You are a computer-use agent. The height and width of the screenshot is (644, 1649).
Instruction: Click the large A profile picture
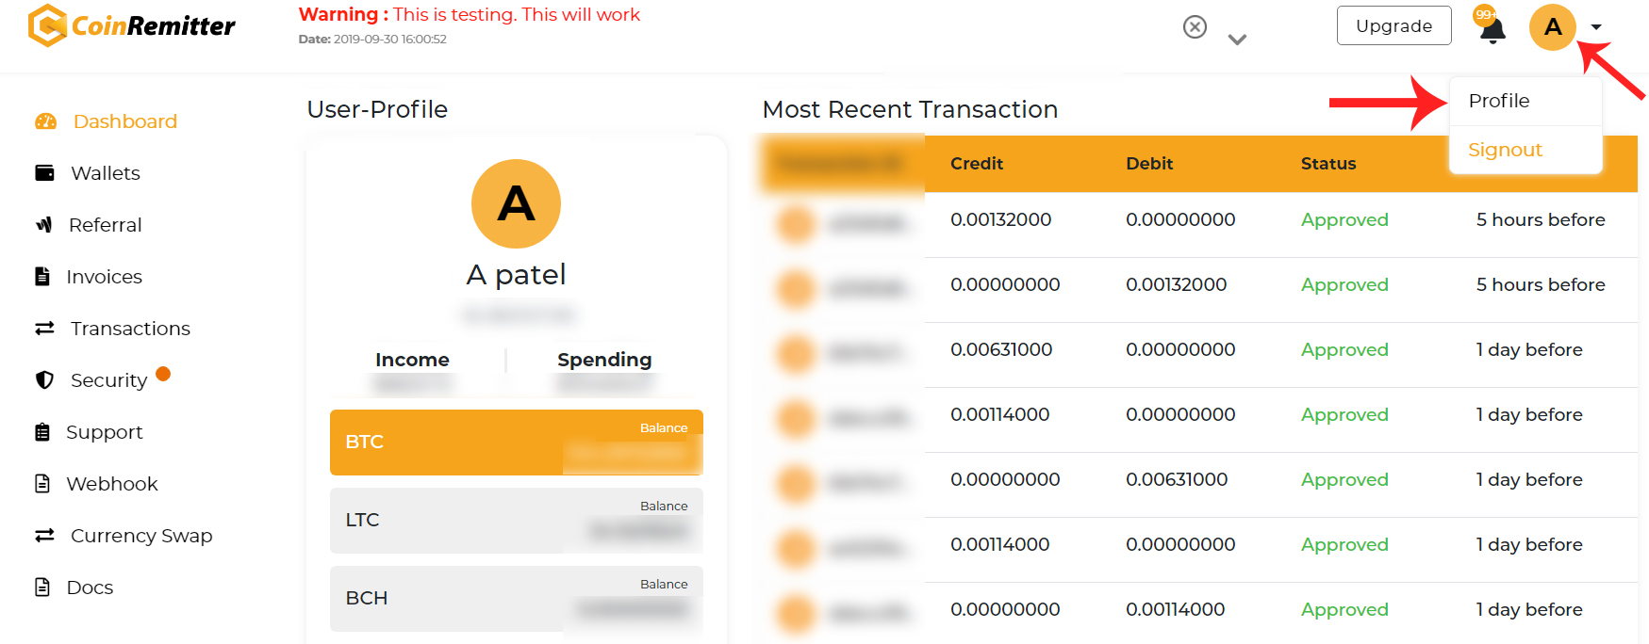click(516, 203)
